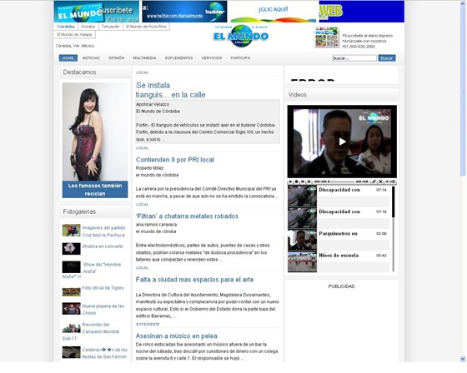
Task: Skip to the previous video in the player
Action: (303, 182)
